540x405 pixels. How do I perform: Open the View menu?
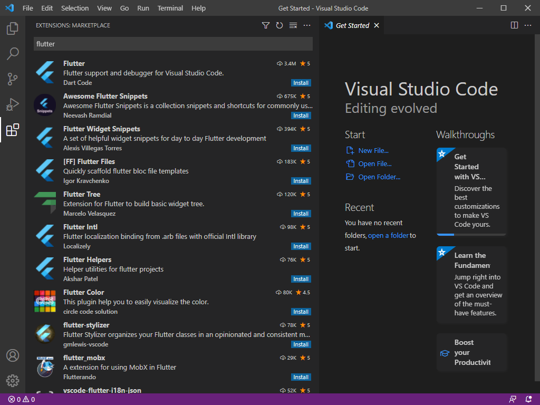tap(104, 8)
